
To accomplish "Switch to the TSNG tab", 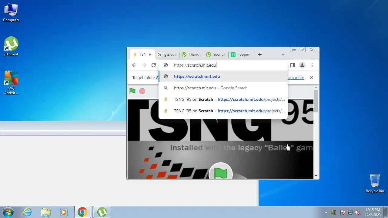I will (x=140, y=54).
